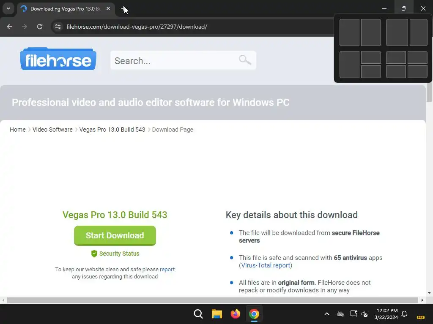433x324 pixels.
Task: Click the horizontal scrollbar thumb
Action: [213, 300]
